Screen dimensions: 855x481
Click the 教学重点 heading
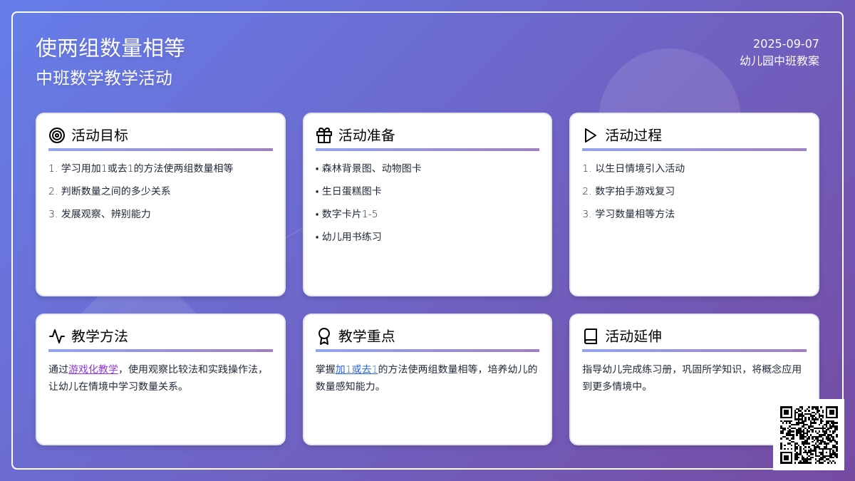pos(367,336)
